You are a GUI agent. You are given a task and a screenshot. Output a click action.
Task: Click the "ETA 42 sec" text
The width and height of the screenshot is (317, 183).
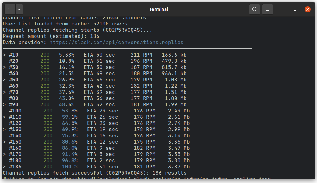coord(99,86)
